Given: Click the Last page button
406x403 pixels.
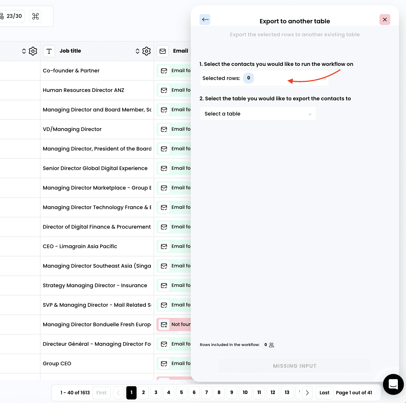Looking at the screenshot, I should [324, 393].
